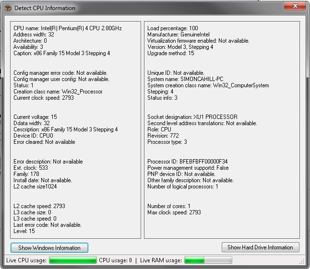
Task: Click the Status: 1 line
Action: point(24,85)
